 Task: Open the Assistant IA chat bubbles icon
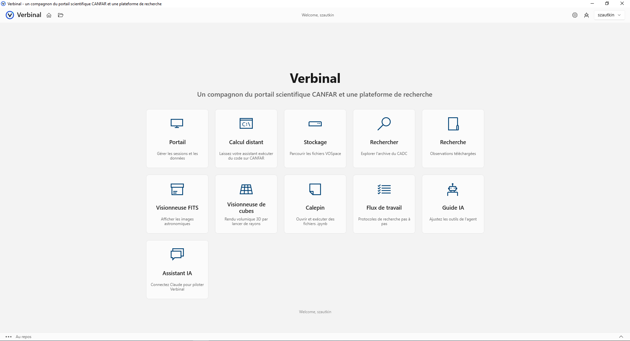(177, 254)
